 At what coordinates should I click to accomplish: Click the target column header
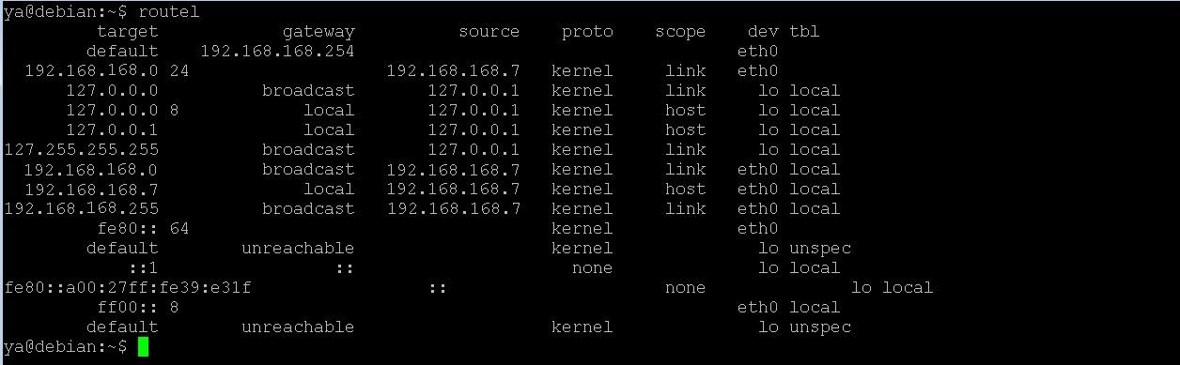[x=128, y=32]
